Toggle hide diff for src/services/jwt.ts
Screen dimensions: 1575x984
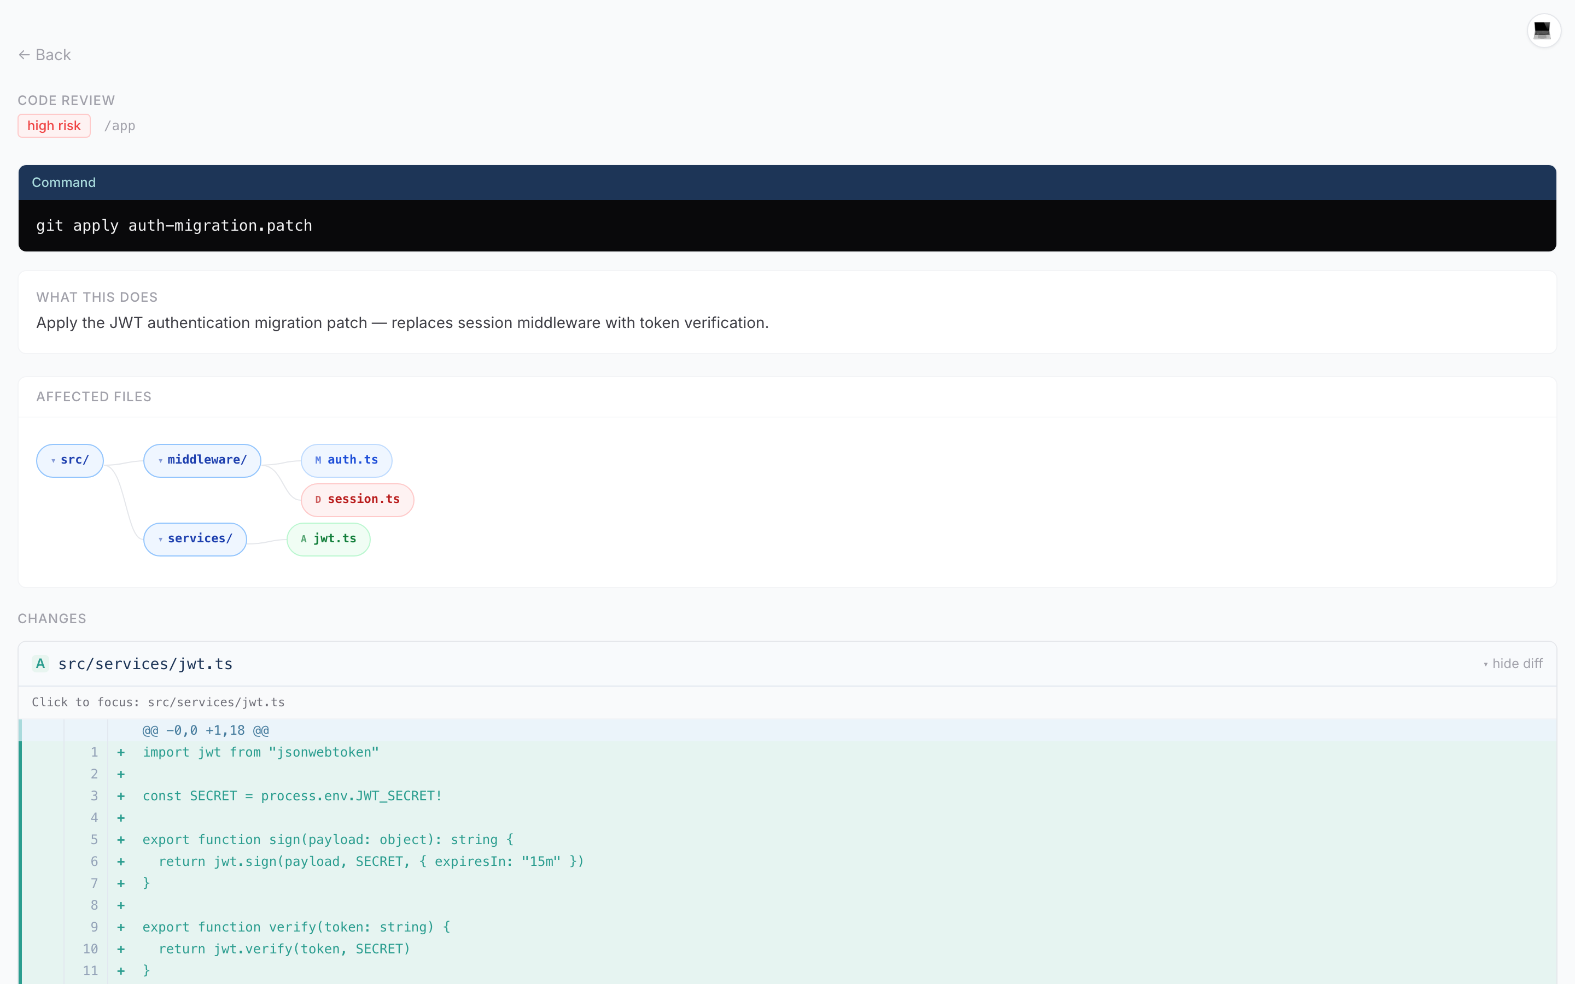coord(1518,663)
